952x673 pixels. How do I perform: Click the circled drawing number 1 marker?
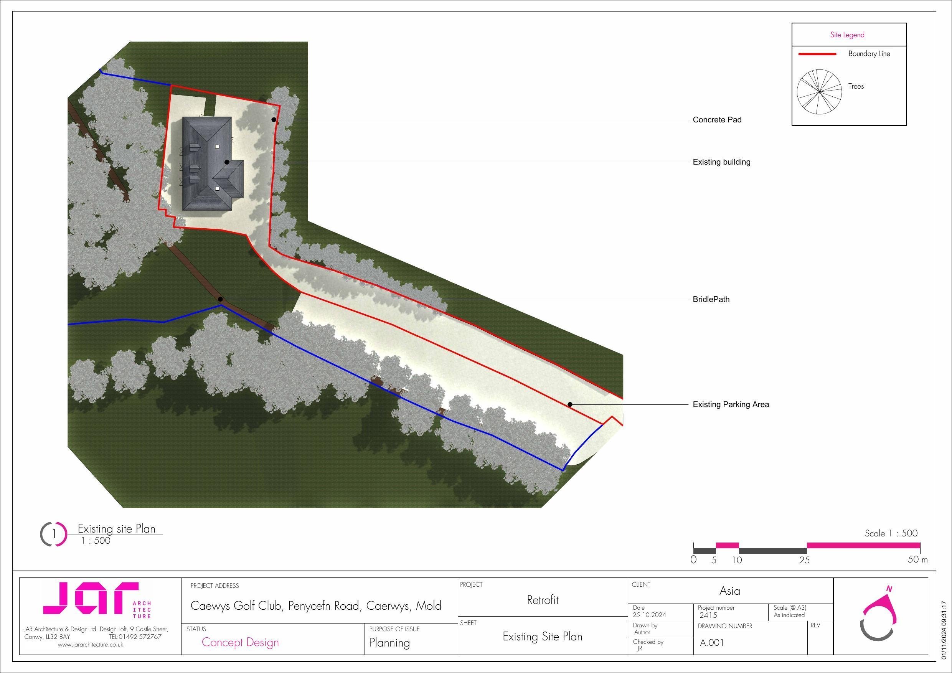coord(55,534)
